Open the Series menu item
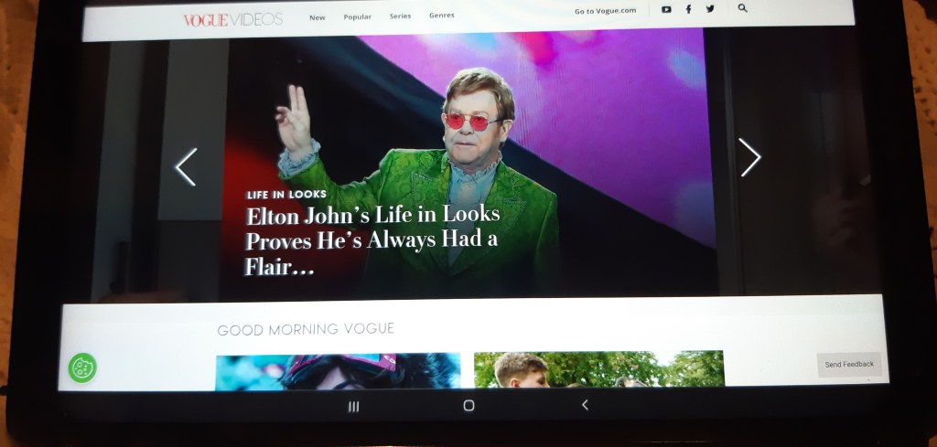Viewport: 937px width, 447px height. point(400,16)
